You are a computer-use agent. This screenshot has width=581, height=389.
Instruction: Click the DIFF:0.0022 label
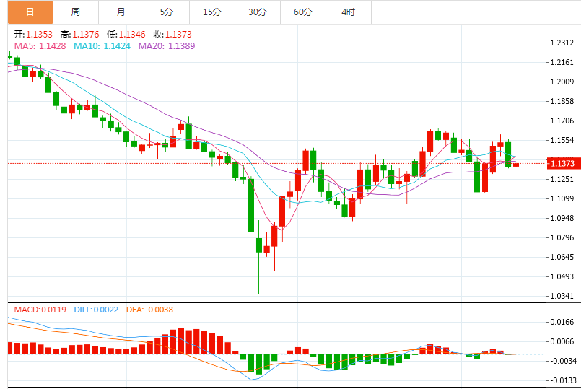96,310
